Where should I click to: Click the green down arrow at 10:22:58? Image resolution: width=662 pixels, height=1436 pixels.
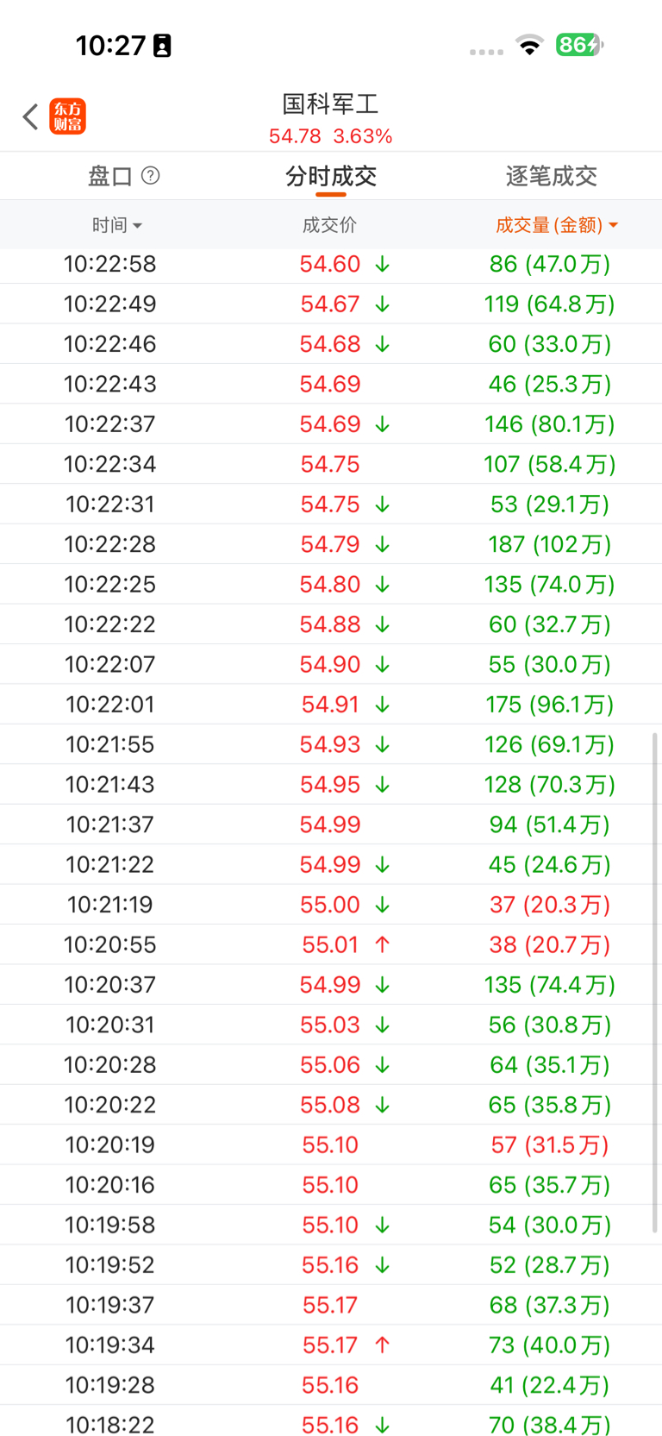pyautogui.click(x=383, y=264)
